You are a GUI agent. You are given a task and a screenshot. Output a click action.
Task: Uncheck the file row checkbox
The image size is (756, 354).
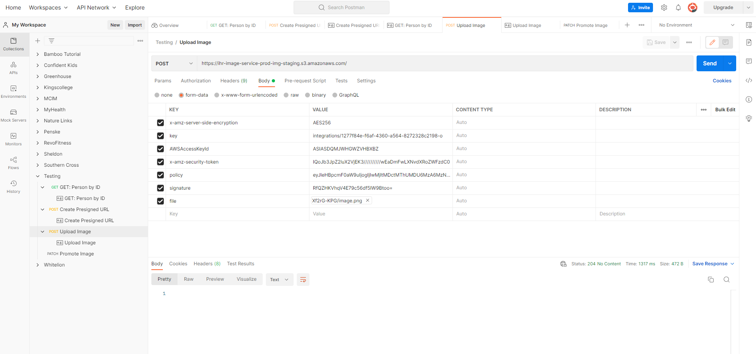[x=160, y=201]
